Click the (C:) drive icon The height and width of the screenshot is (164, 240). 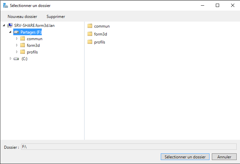[16, 59]
